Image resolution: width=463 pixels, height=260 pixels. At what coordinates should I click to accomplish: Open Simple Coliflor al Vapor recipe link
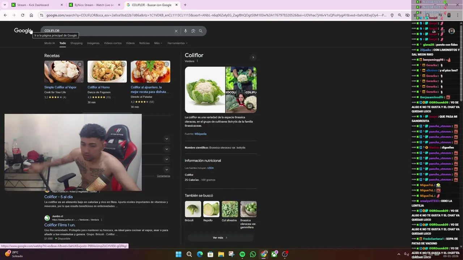[x=60, y=87]
